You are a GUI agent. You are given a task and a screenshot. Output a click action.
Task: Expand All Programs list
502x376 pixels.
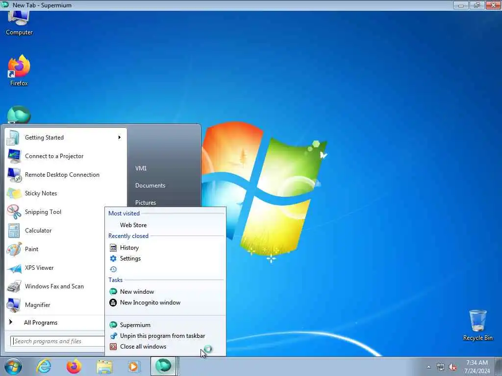point(41,323)
